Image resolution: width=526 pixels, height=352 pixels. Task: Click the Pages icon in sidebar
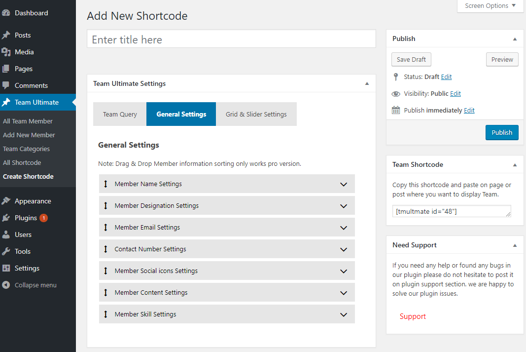pos(6,69)
